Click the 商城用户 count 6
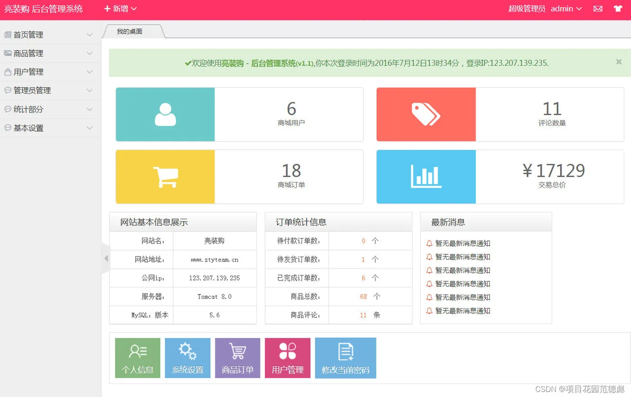The height and width of the screenshot is (397, 631). pyautogui.click(x=292, y=108)
